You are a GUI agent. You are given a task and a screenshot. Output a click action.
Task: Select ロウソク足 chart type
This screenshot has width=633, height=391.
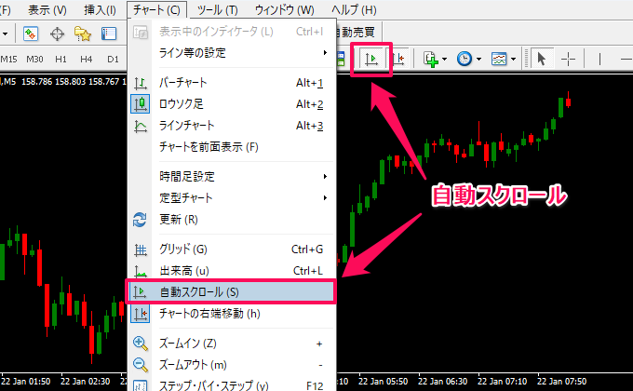232,104
